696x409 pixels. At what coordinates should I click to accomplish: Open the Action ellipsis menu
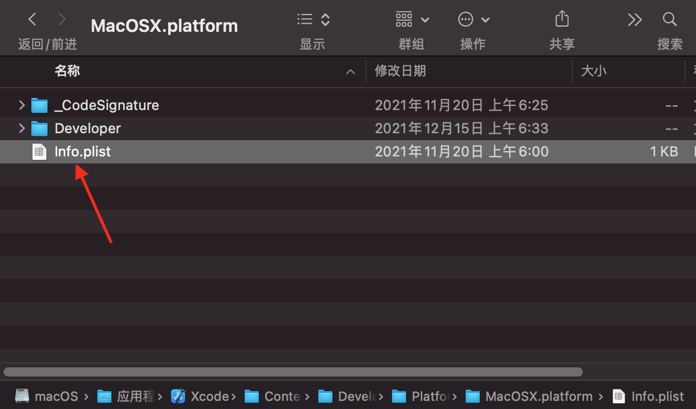coord(474,20)
